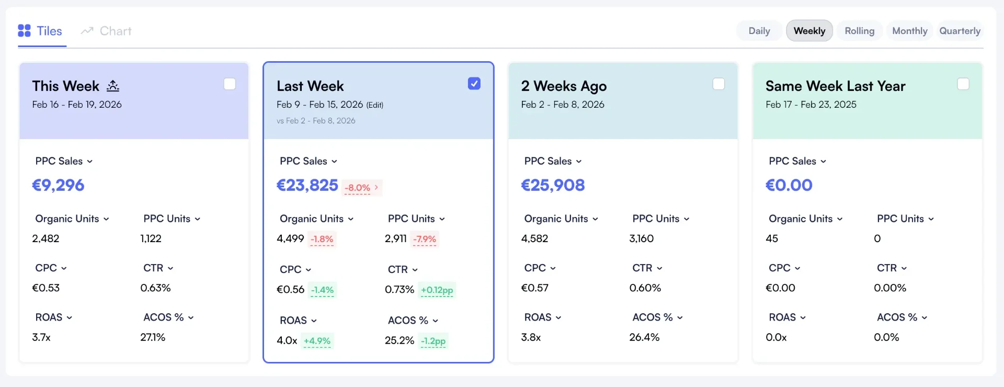Viewport: 1004px width, 387px height.
Task: Switch to the Chart view tab
Action: pos(106,31)
